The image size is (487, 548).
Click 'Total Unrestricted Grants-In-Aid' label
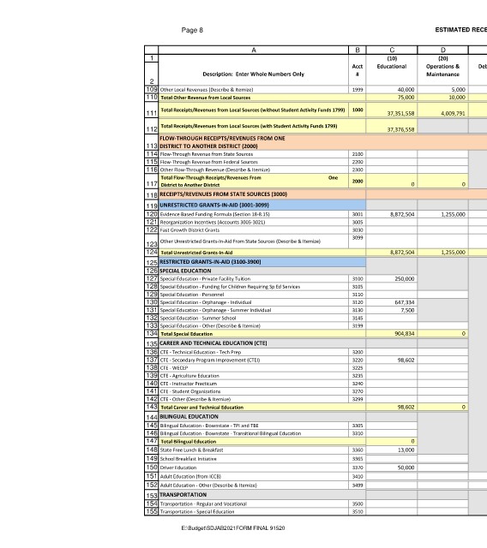pos(196,253)
